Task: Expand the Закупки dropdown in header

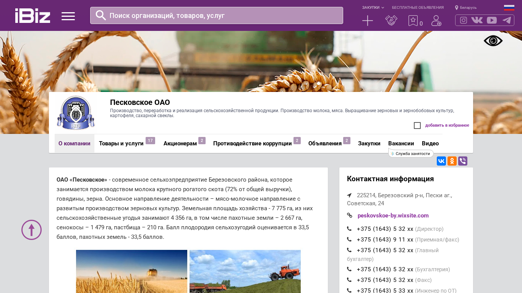Action: click(x=373, y=8)
